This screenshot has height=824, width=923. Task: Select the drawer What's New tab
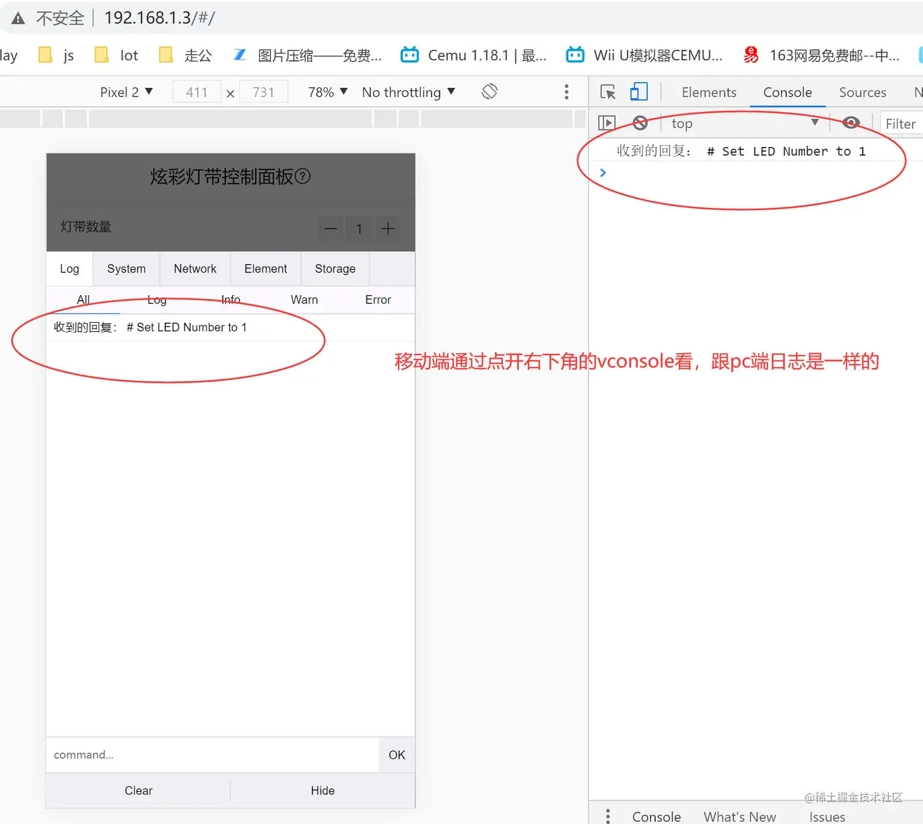tap(740, 817)
